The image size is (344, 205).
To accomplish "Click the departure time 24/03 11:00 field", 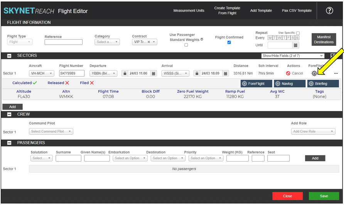I will 139,73.
